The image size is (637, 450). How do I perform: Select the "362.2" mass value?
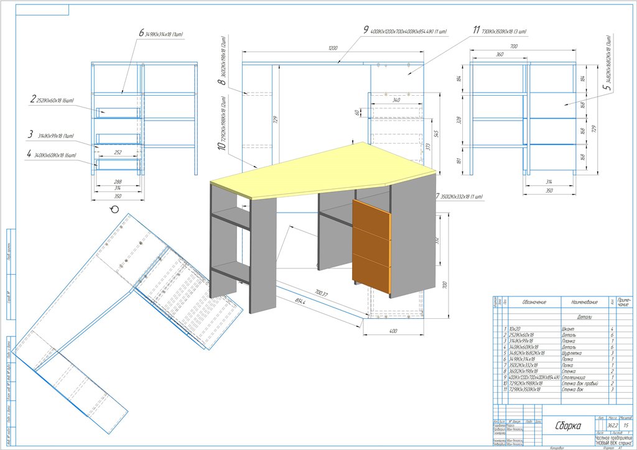tap(612, 425)
